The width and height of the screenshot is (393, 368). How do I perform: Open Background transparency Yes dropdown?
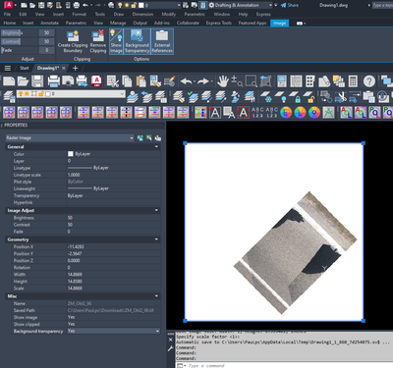(157, 331)
